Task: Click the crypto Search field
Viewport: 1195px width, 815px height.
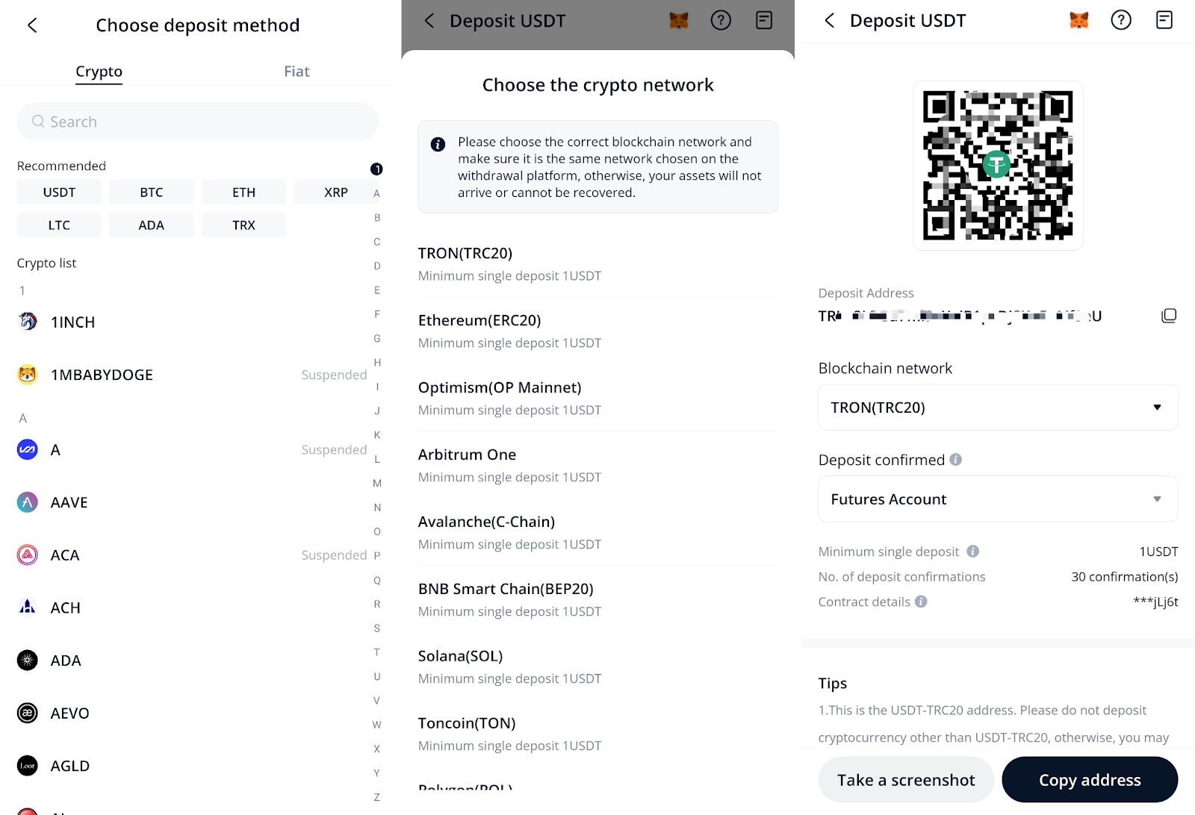Action: [198, 122]
